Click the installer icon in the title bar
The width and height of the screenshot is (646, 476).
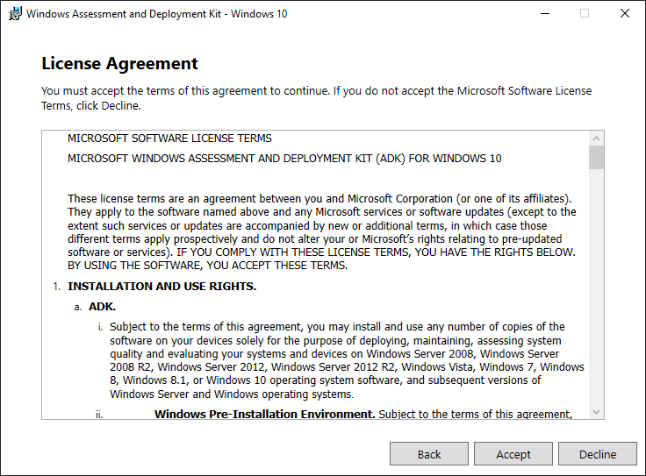click(15, 14)
